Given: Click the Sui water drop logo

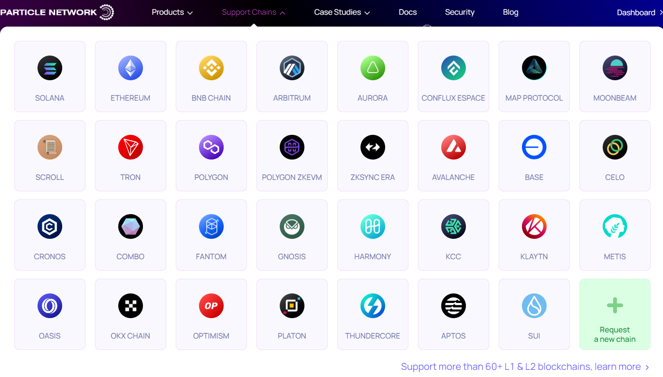Looking at the screenshot, I should (x=534, y=306).
